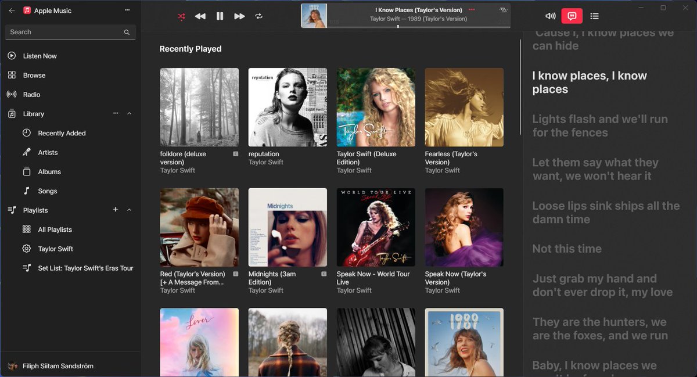This screenshot has width=697, height=377.
Task: Toggle the lyrics panel button
Action: (x=572, y=16)
